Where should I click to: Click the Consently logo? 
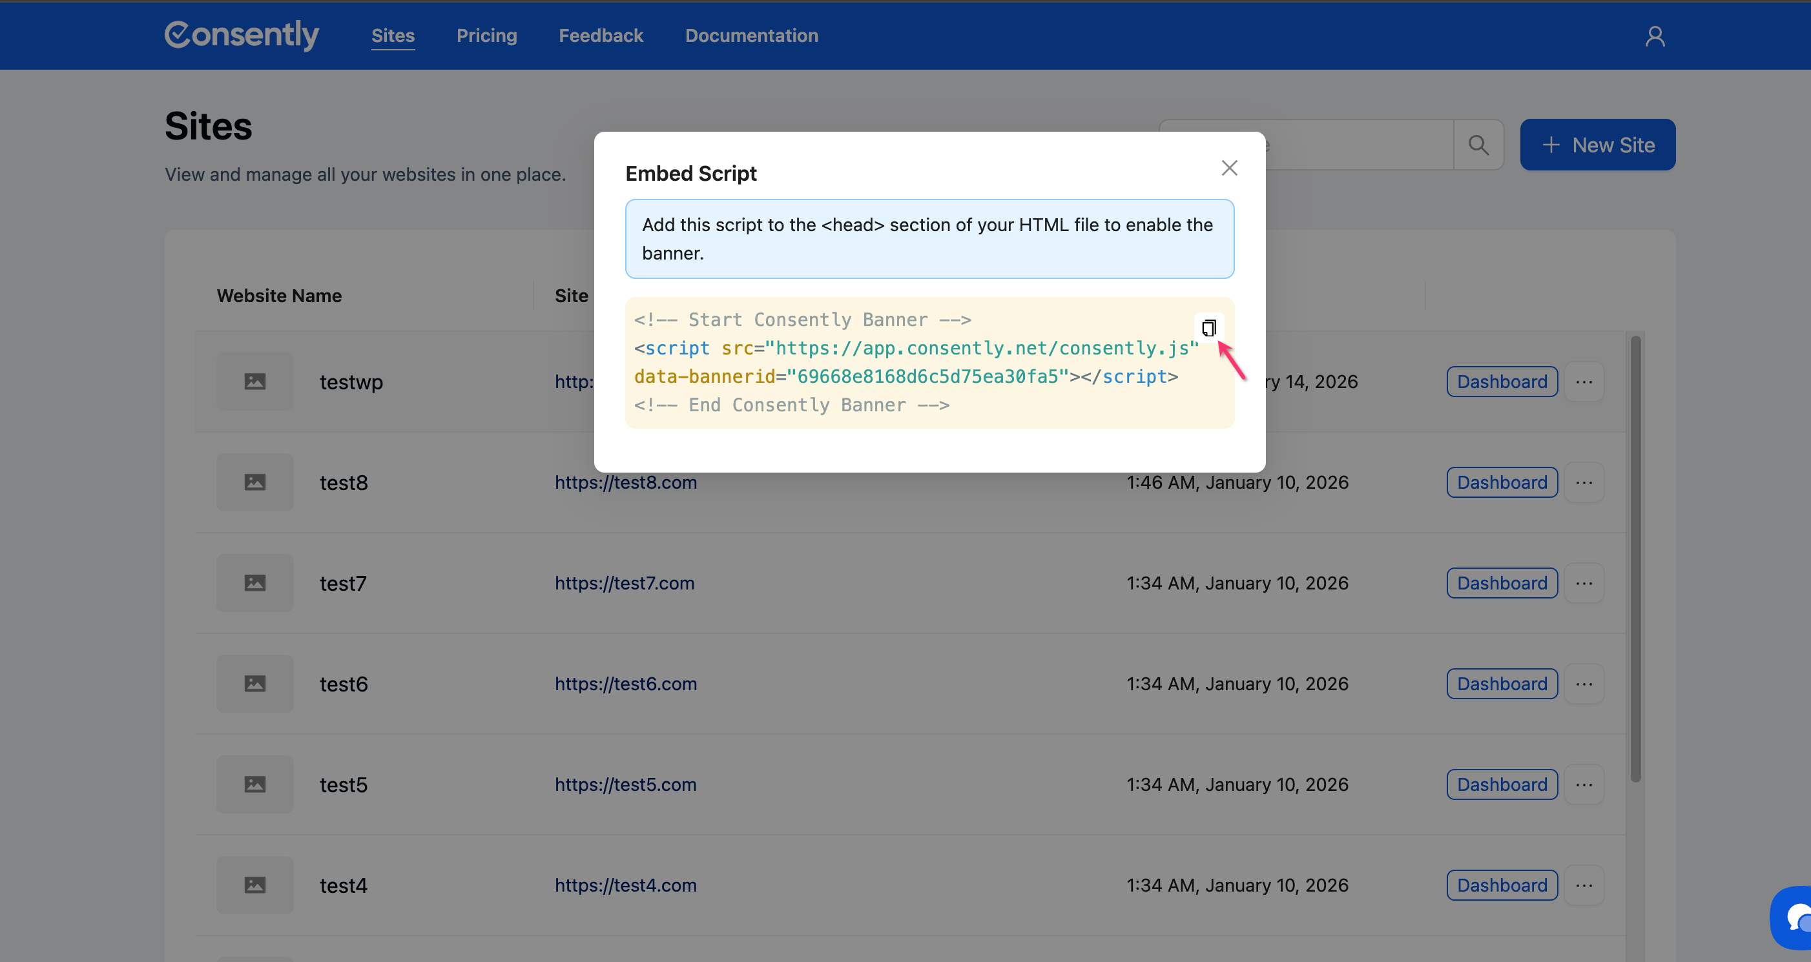(241, 35)
